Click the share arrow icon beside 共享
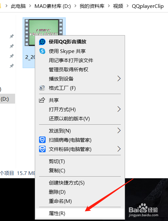The image size is (168, 221). (x=42, y=100)
